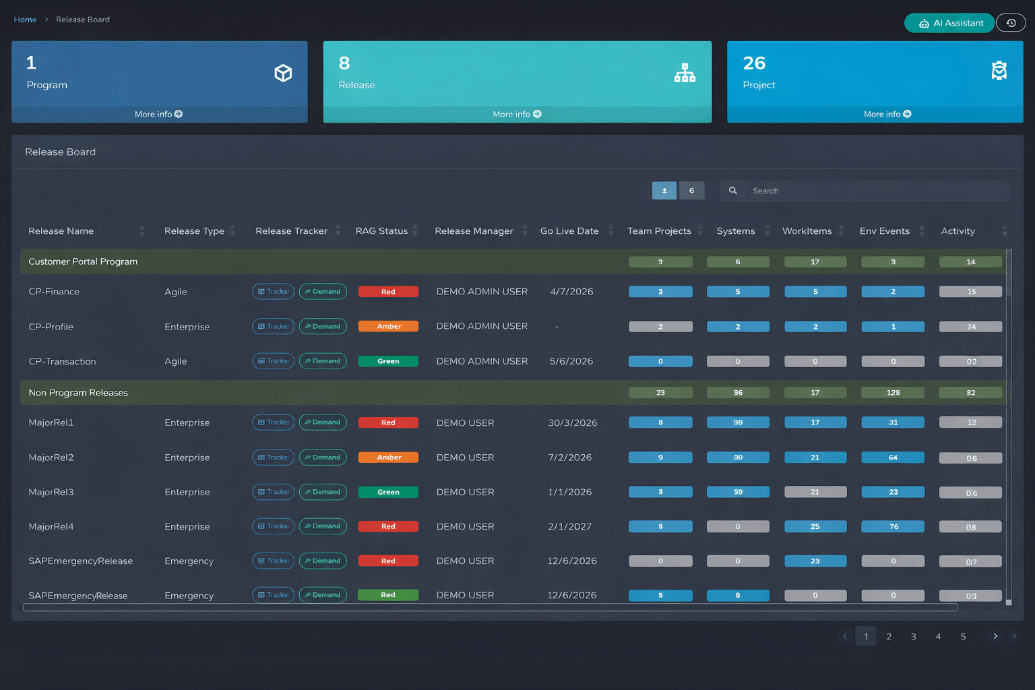Viewport: 1035px width, 690px height.
Task: Open Tracker for CP-Finance release
Action: [273, 292]
